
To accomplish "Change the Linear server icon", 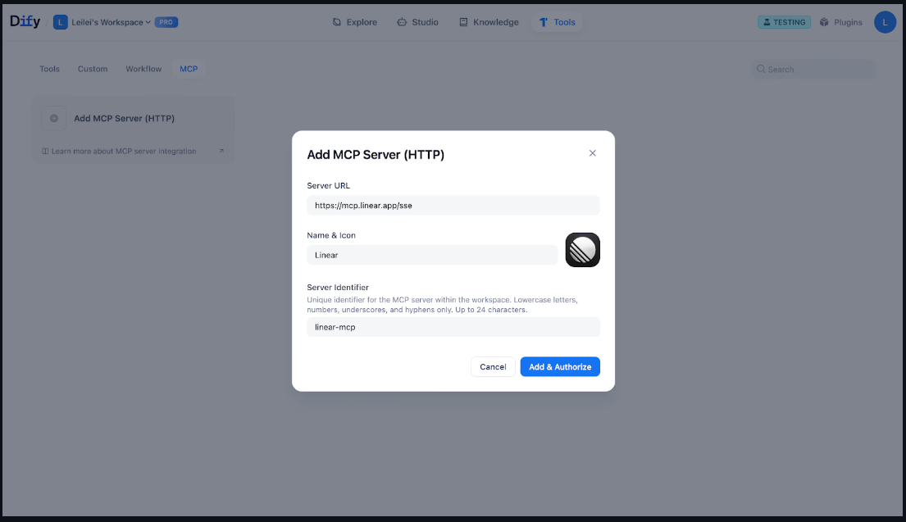I will 582,250.
